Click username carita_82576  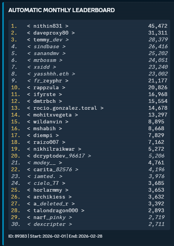[52, 170]
